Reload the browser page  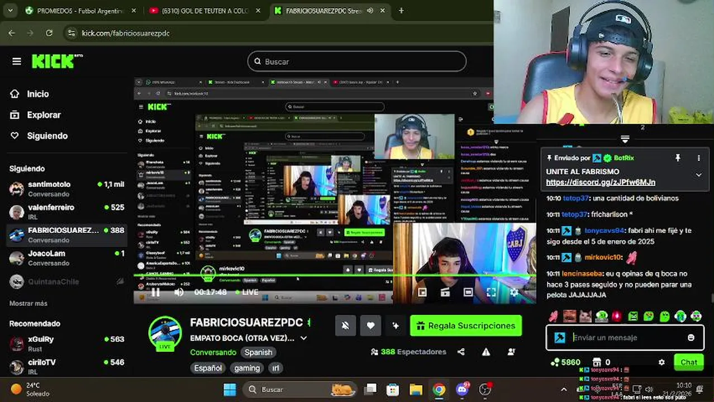pos(49,33)
